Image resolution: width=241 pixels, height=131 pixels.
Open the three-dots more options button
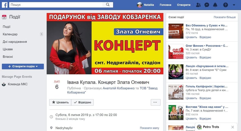tap(155, 102)
